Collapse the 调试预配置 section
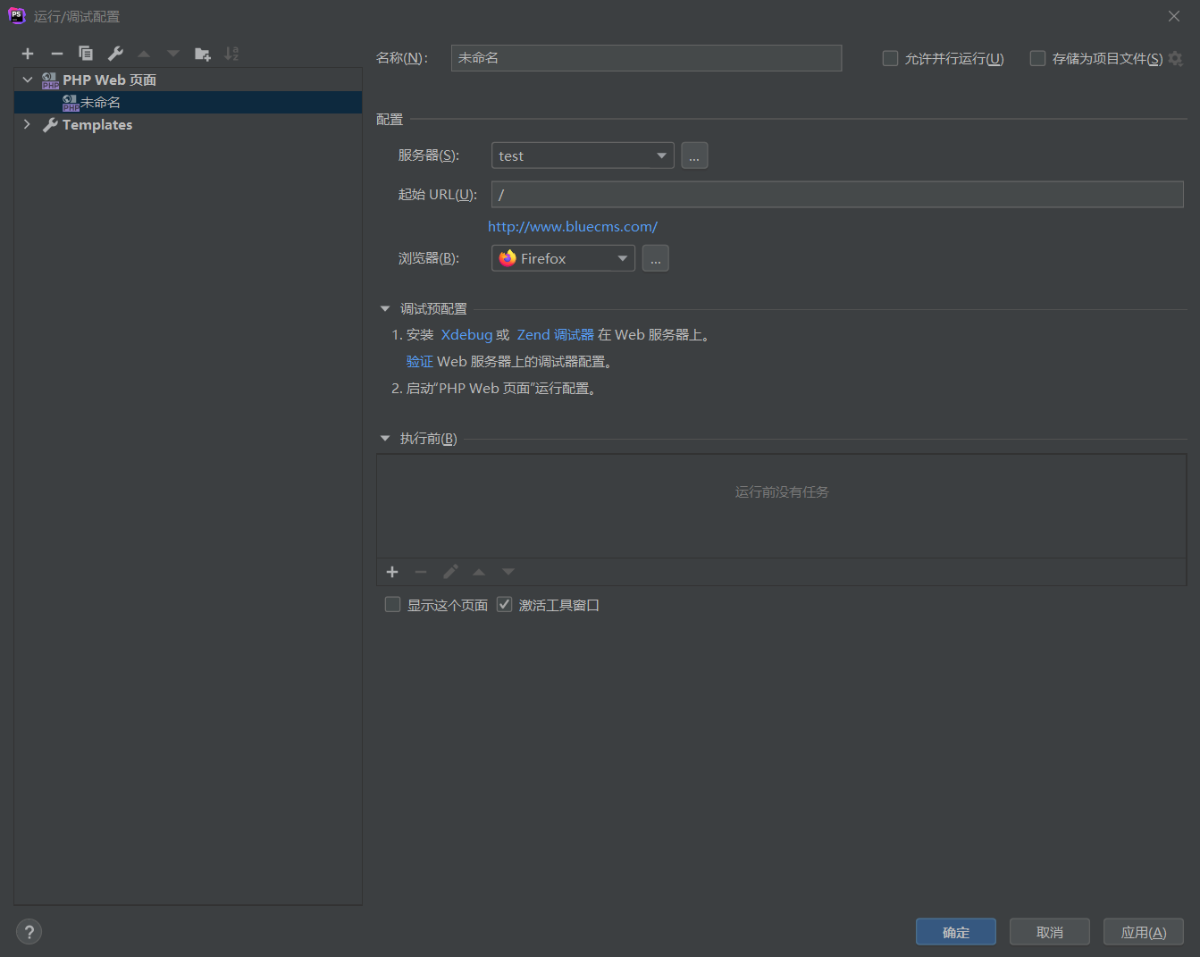 pos(385,309)
